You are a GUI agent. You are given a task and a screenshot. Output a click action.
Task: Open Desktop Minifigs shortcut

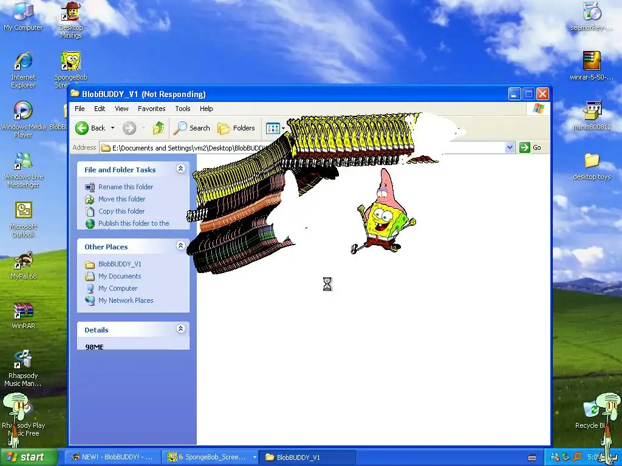point(70,19)
